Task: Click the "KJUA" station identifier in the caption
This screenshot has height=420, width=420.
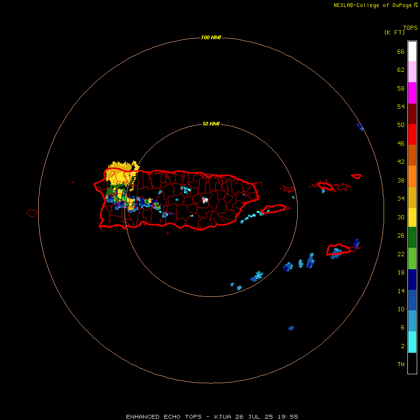Action: [x=223, y=417]
